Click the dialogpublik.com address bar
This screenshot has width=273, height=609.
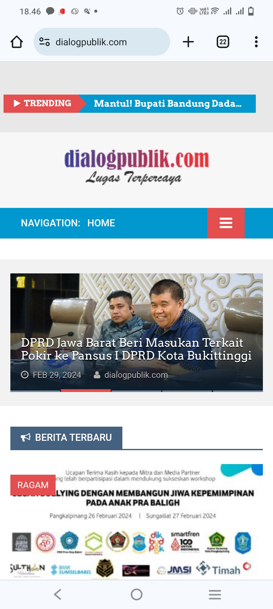102,42
